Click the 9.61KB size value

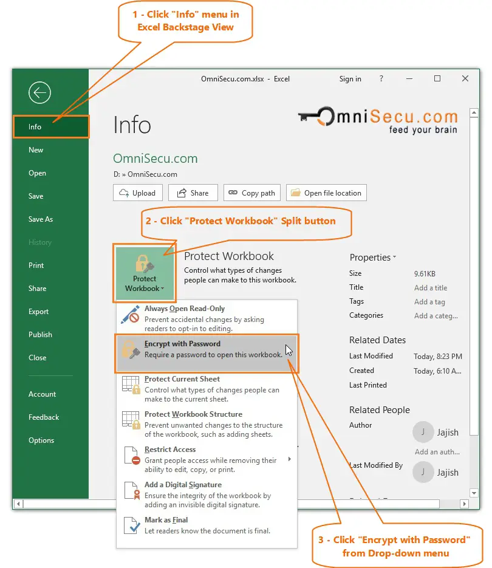425,274
